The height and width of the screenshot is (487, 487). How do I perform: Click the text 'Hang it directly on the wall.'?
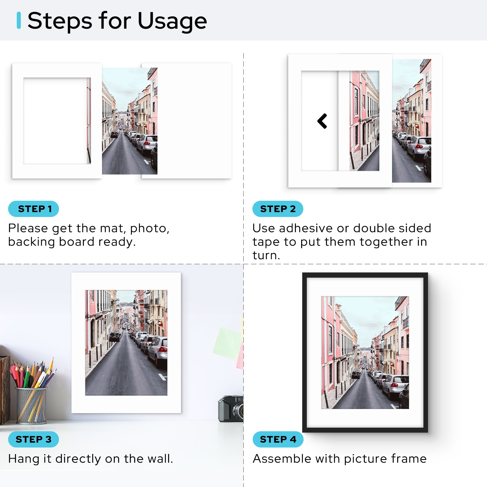click(x=91, y=459)
